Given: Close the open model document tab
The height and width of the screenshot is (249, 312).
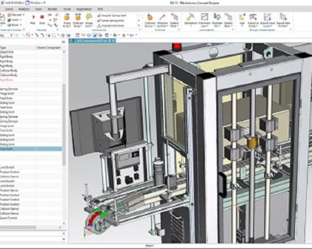Looking at the screenshot, I should [x=114, y=41].
